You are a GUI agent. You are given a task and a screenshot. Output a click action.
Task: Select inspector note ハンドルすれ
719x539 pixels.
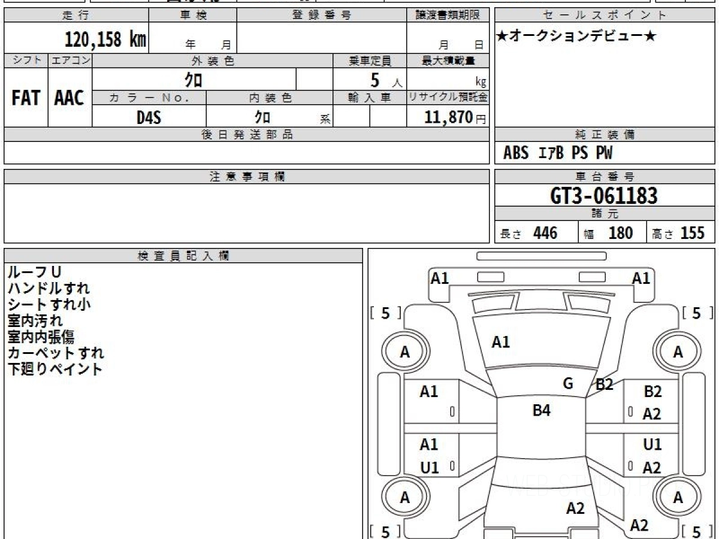[49, 288]
